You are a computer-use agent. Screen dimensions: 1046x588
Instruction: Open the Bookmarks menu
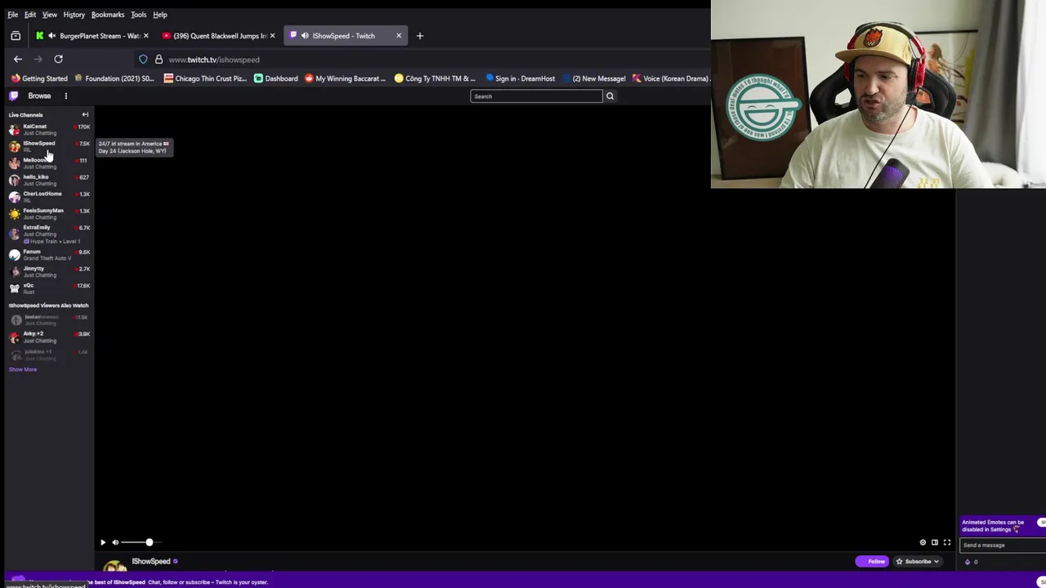tap(108, 15)
